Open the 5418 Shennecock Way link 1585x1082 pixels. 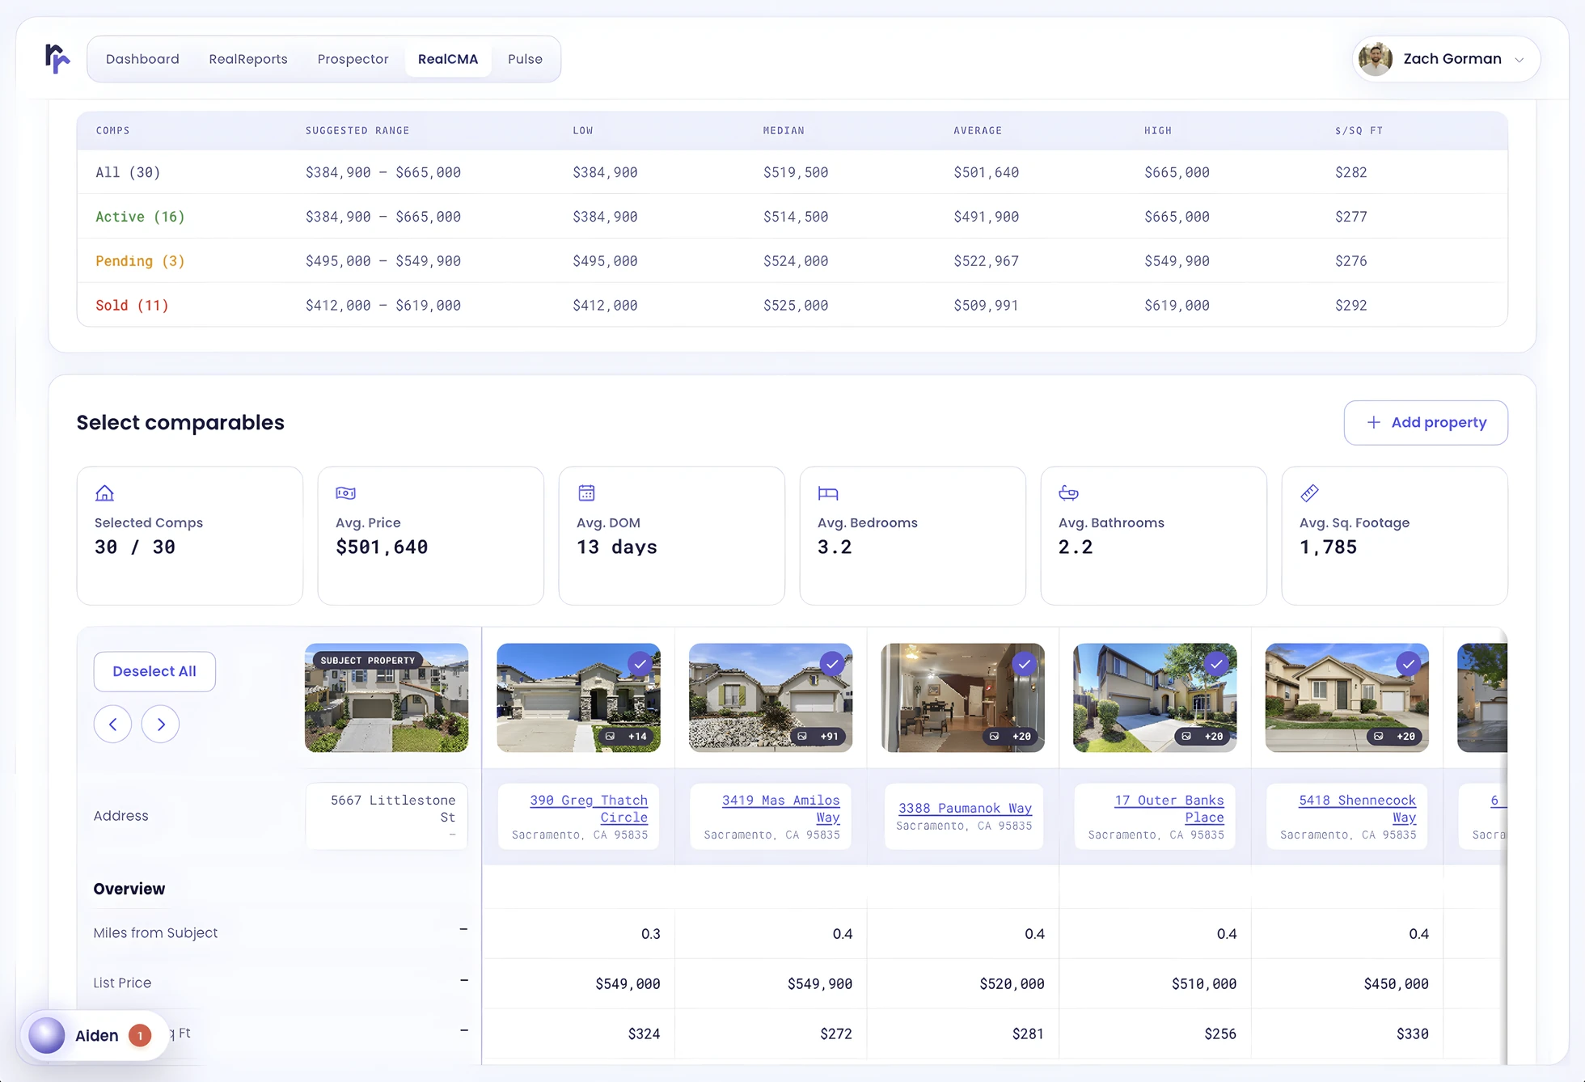click(1358, 809)
